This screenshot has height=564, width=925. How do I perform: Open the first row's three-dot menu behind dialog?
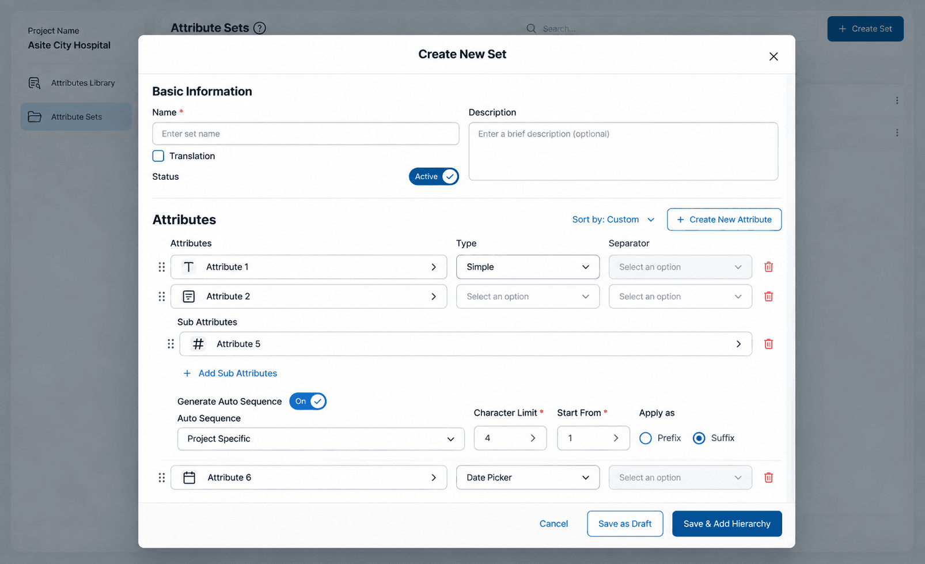click(897, 100)
